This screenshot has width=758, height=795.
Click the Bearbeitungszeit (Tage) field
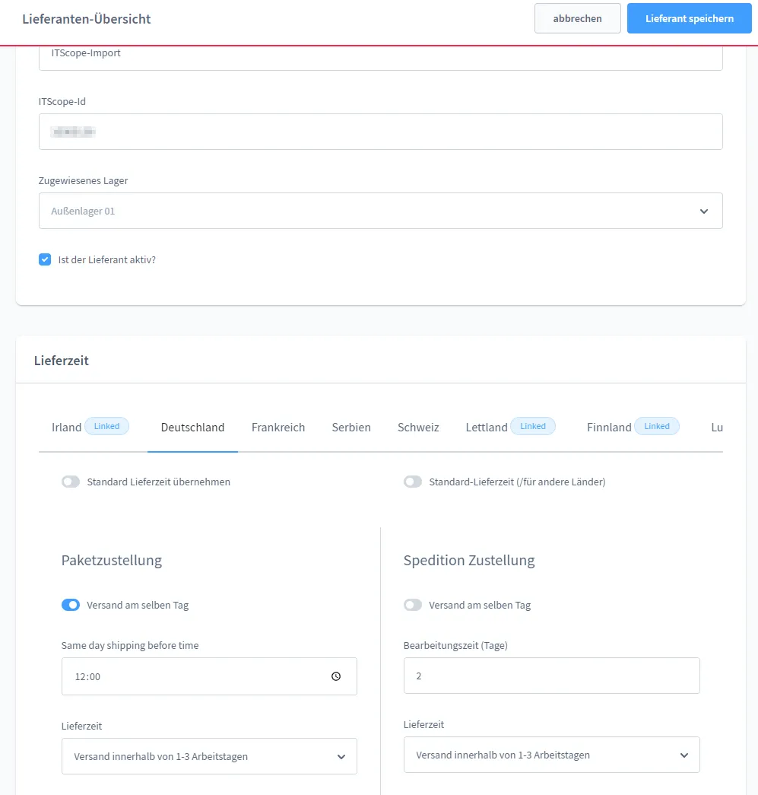tap(552, 676)
